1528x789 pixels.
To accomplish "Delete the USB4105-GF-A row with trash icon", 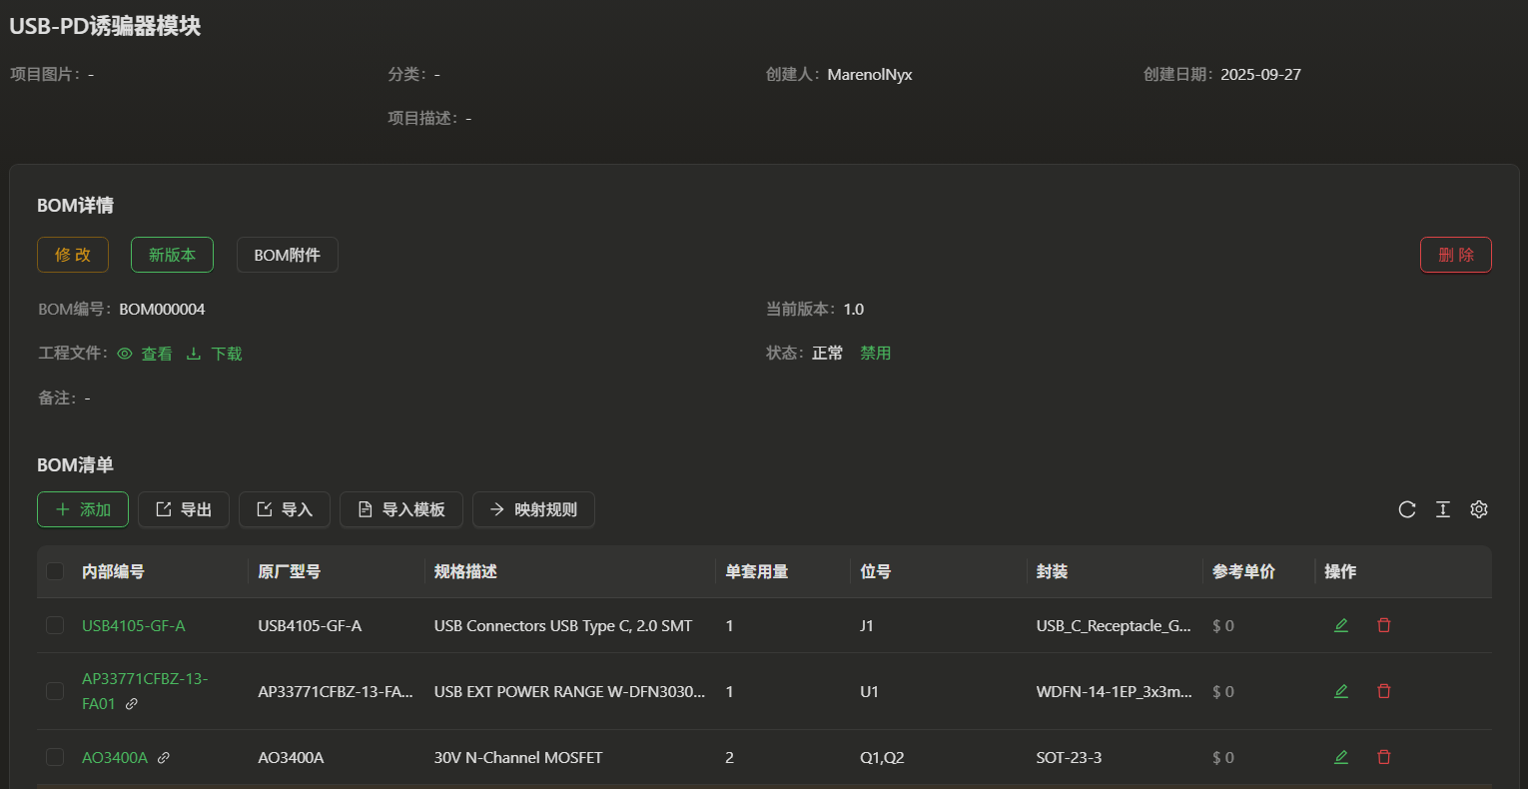I will point(1384,625).
